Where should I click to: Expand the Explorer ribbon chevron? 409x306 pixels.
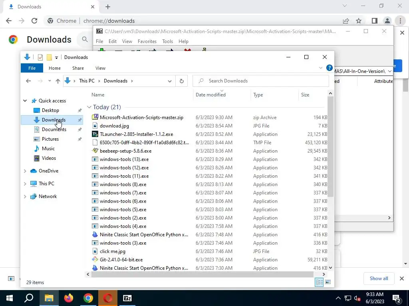[321, 68]
